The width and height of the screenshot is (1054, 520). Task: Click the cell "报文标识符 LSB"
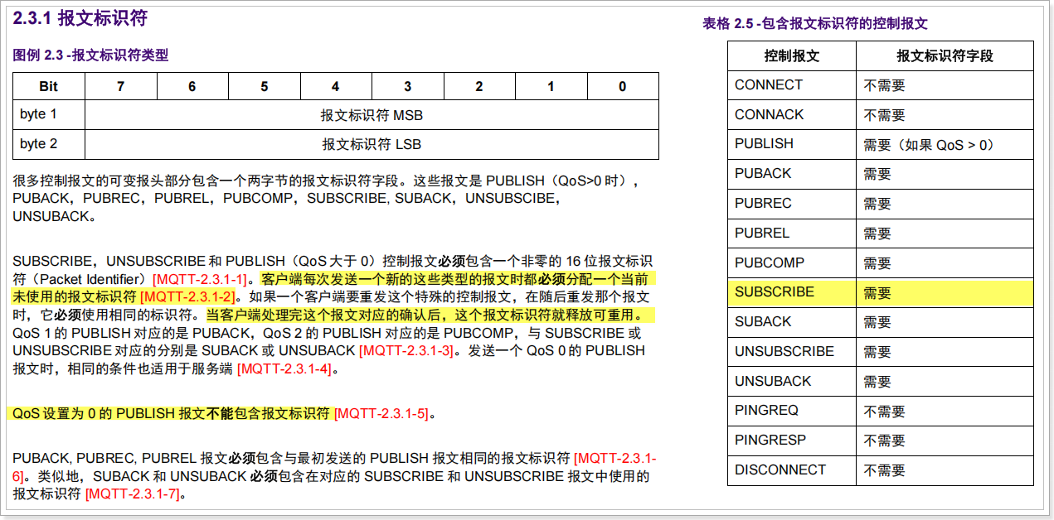point(372,144)
